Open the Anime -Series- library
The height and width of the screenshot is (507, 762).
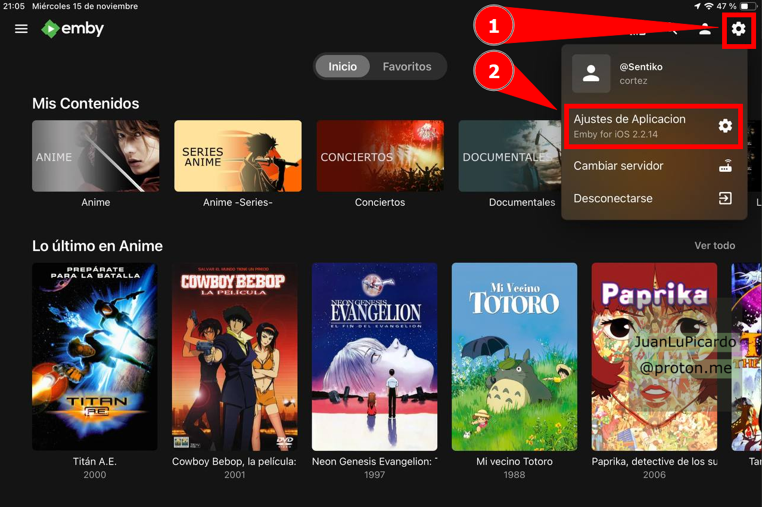(x=238, y=156)
